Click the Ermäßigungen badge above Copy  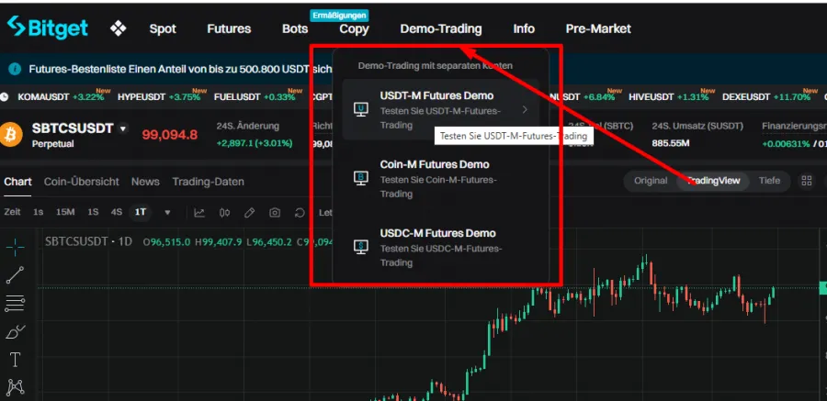(339, 16)
